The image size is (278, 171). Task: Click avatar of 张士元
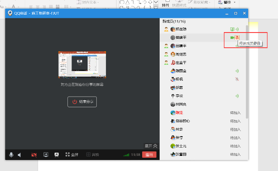click(x=173, y=146)
